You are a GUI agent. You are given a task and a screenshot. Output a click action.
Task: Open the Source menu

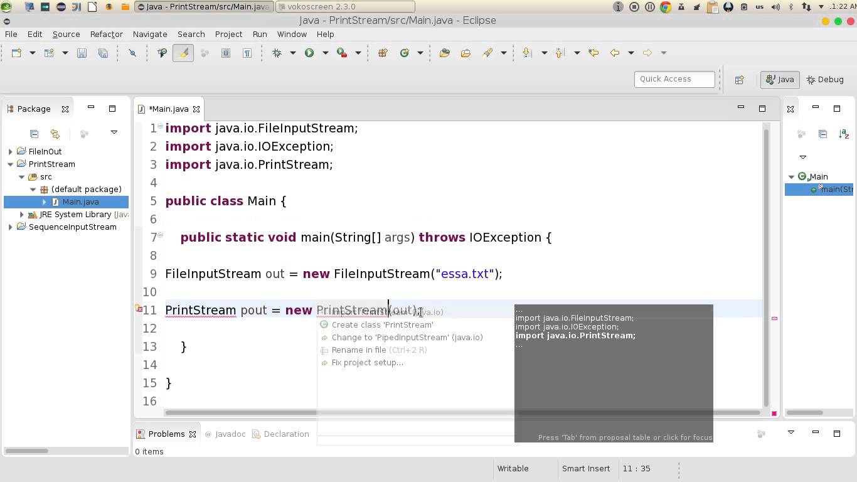point(65,34)
